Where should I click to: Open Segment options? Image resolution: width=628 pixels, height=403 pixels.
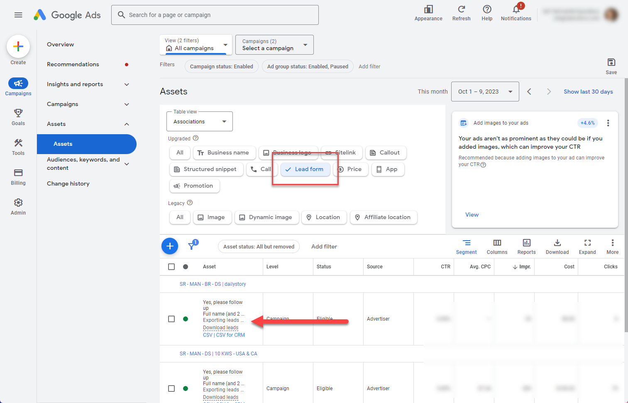[467, 247]
